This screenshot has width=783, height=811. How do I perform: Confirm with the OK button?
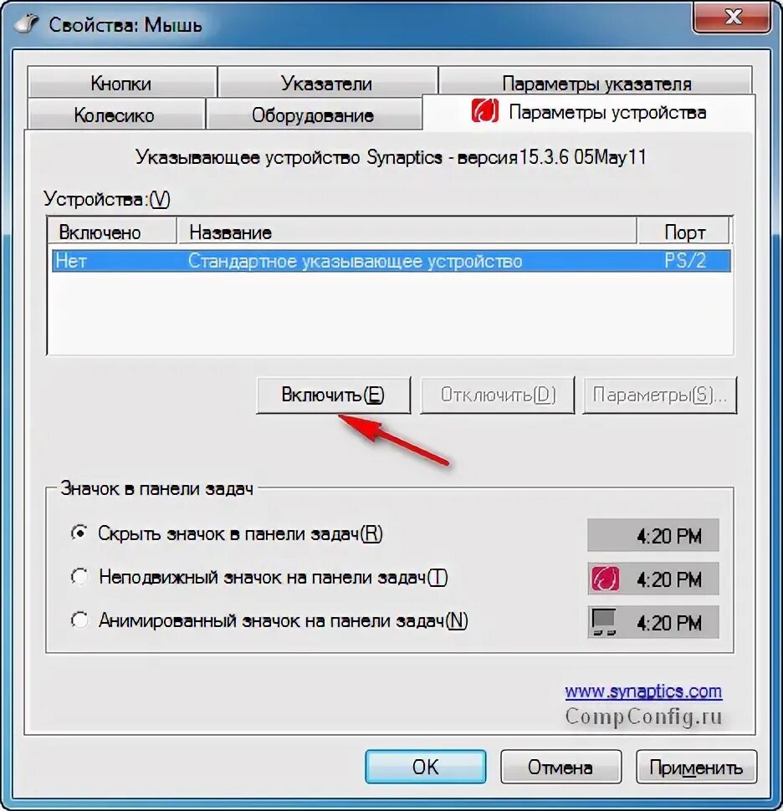tap(426, 767)
